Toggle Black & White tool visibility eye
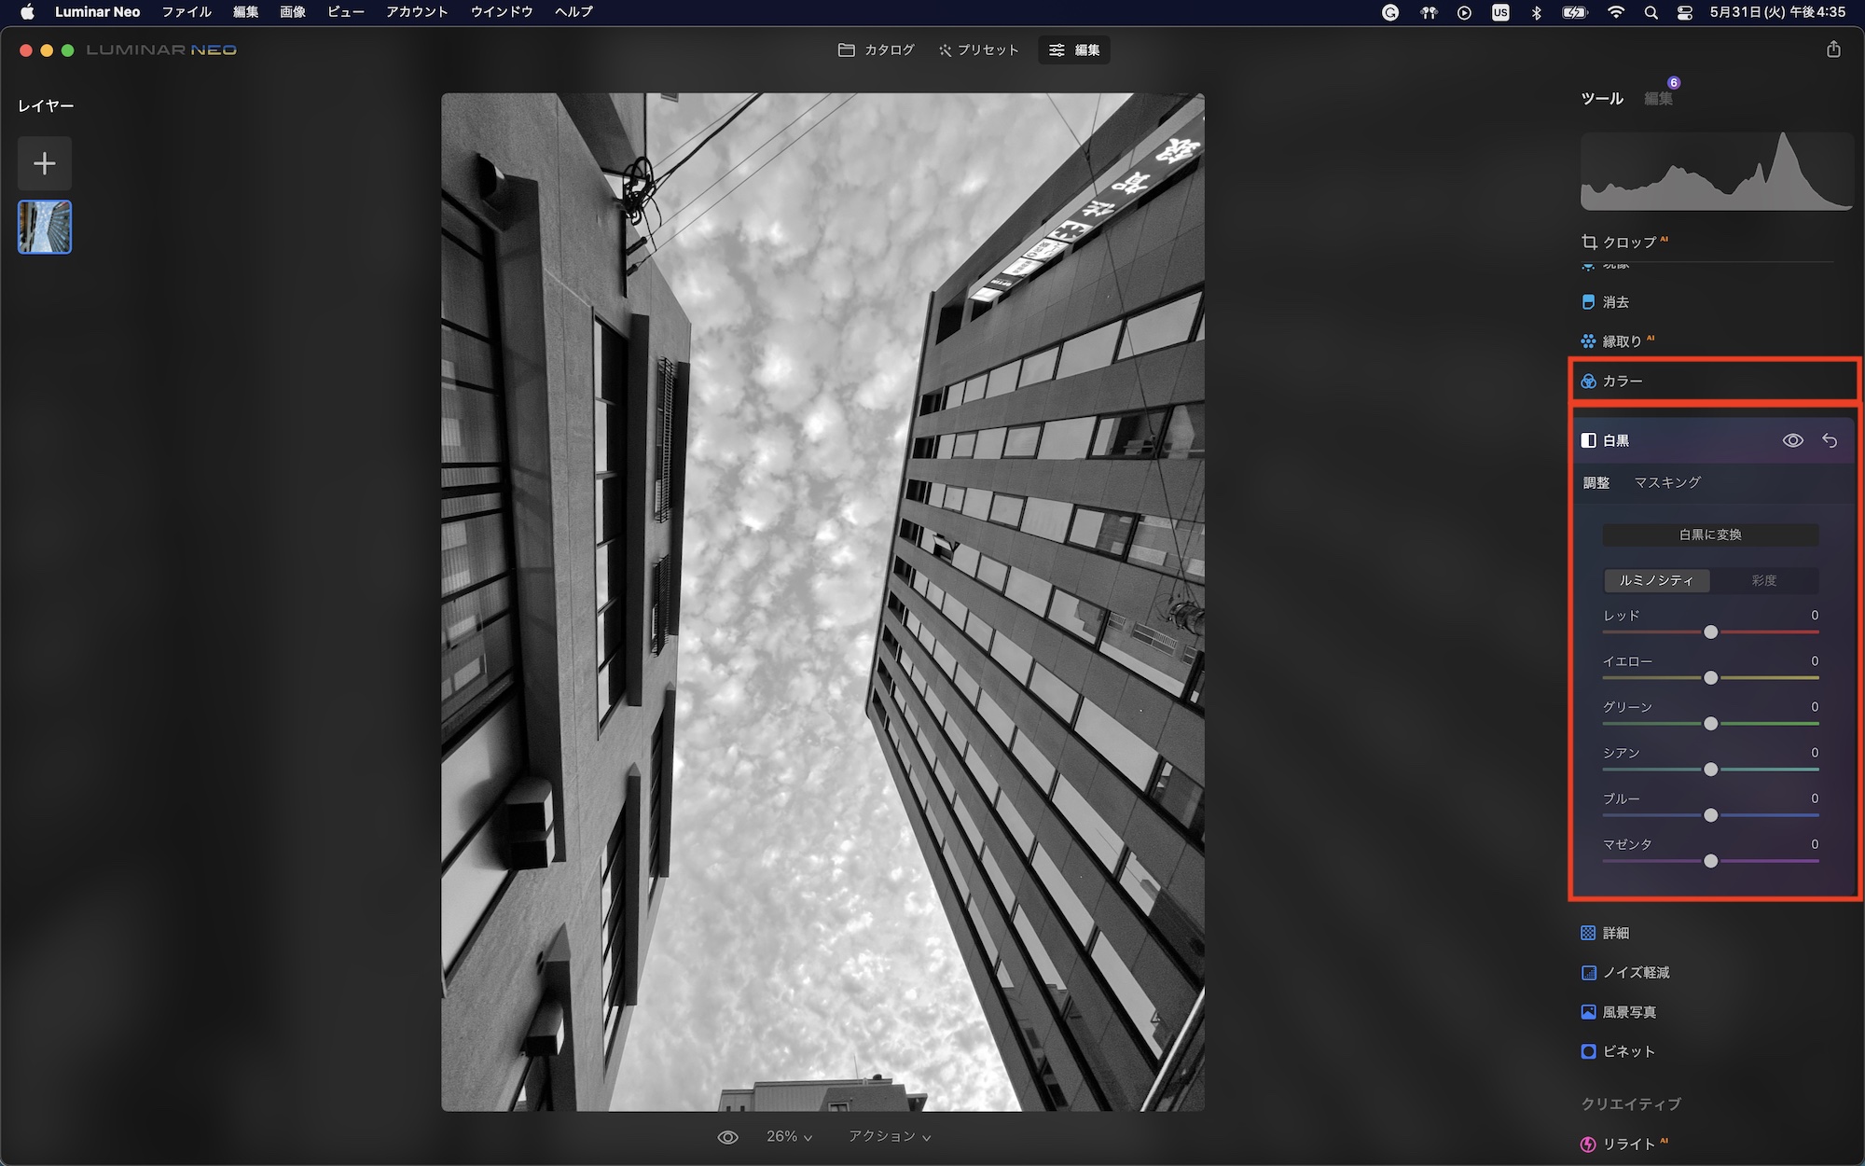 tap(1792, 441)
